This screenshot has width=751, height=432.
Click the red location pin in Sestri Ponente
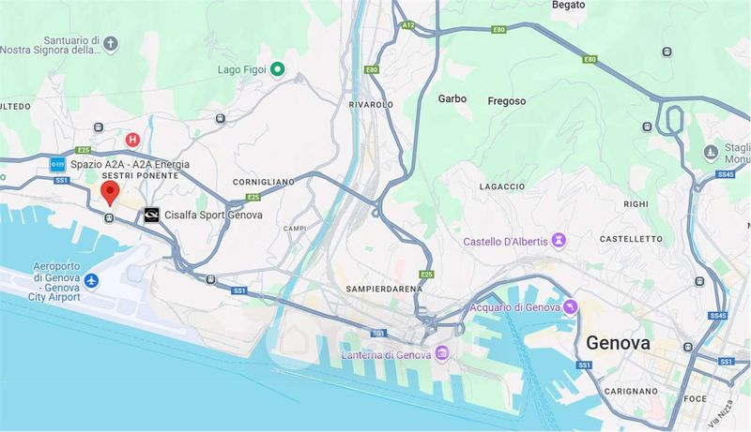110,193
